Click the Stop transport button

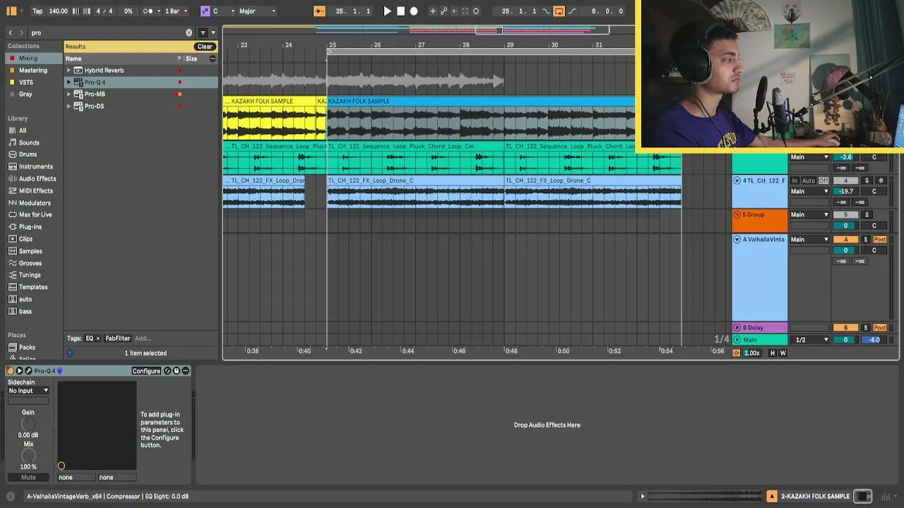[x=400, y=11]
